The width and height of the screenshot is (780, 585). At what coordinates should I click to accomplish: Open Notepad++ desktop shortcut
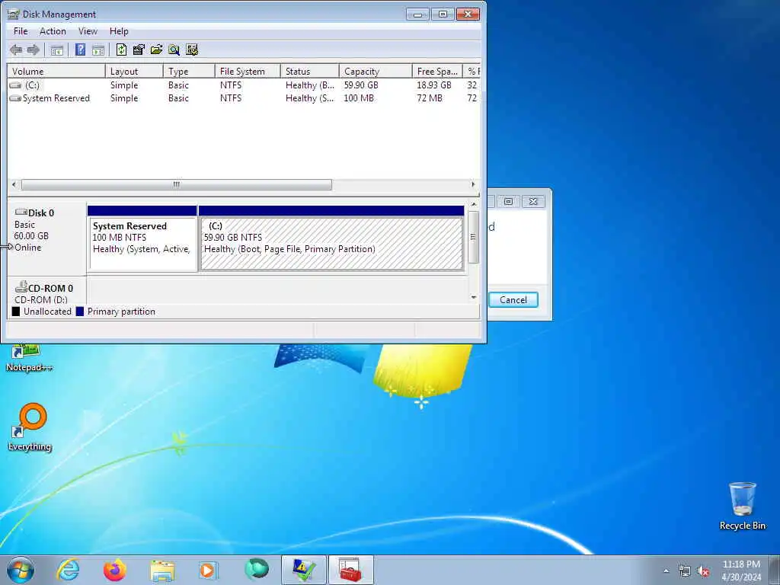click(x=30, y=358)
